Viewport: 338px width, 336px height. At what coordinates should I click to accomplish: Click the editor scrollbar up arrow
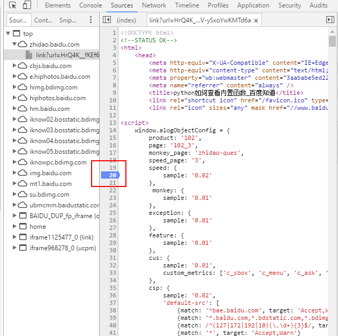332,32
